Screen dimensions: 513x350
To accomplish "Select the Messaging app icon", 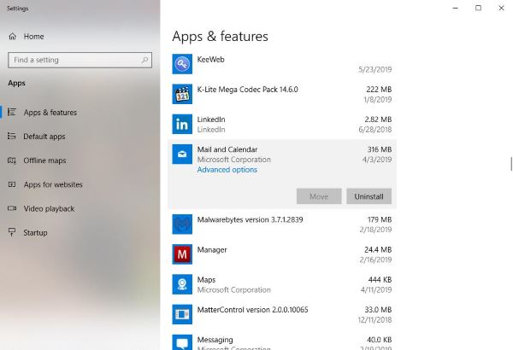I will (x=182, y=342).
